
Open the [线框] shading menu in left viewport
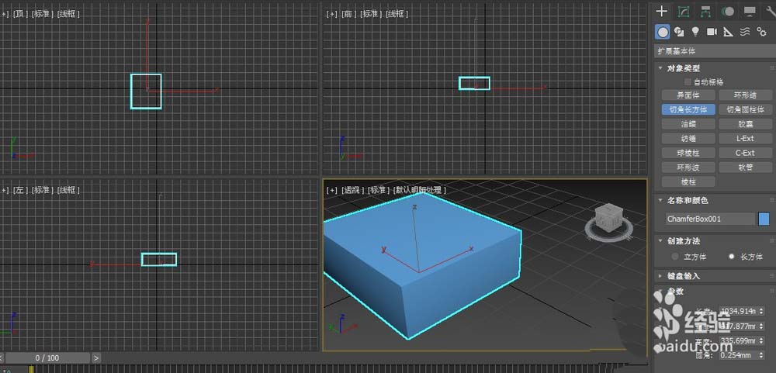pyautogui.click(x=68, y=190)
